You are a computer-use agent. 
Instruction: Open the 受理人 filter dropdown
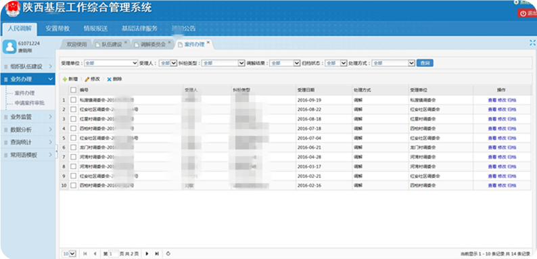[x=168, y=63]
